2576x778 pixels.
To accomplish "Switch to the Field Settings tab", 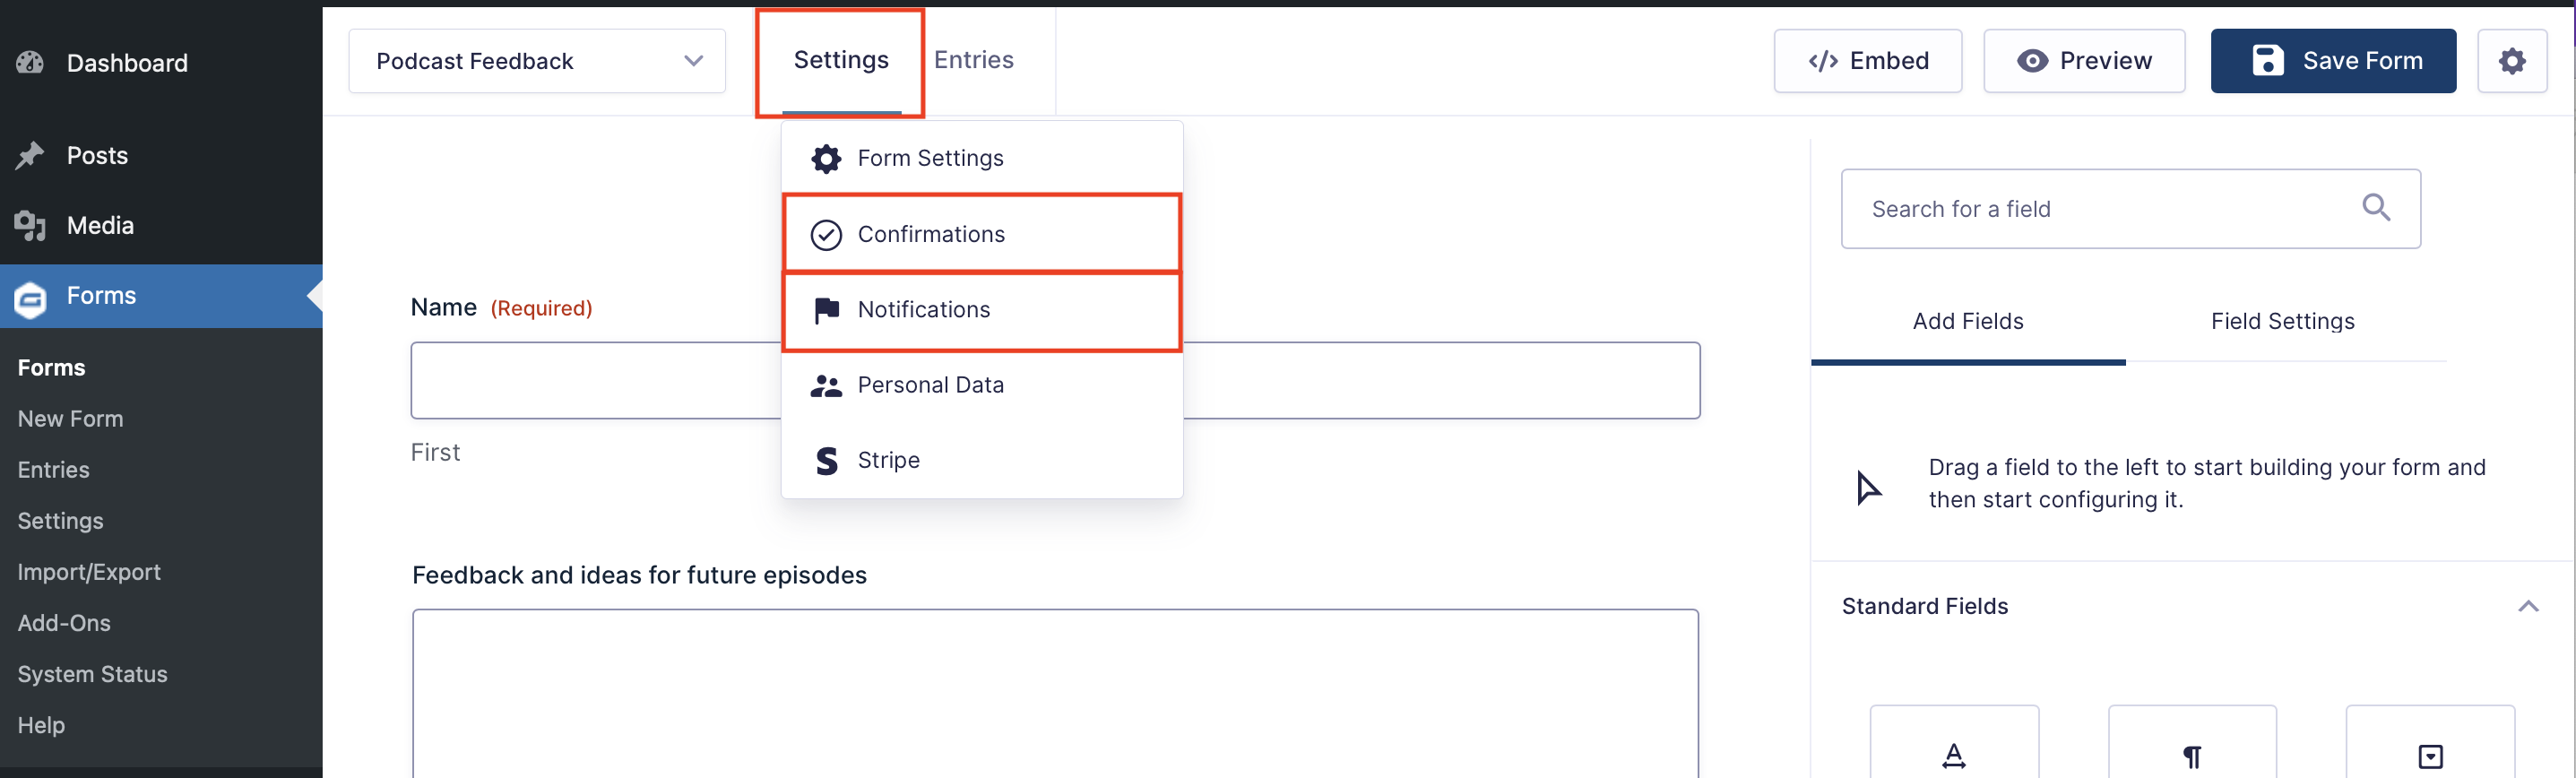I will [2282, 321].
